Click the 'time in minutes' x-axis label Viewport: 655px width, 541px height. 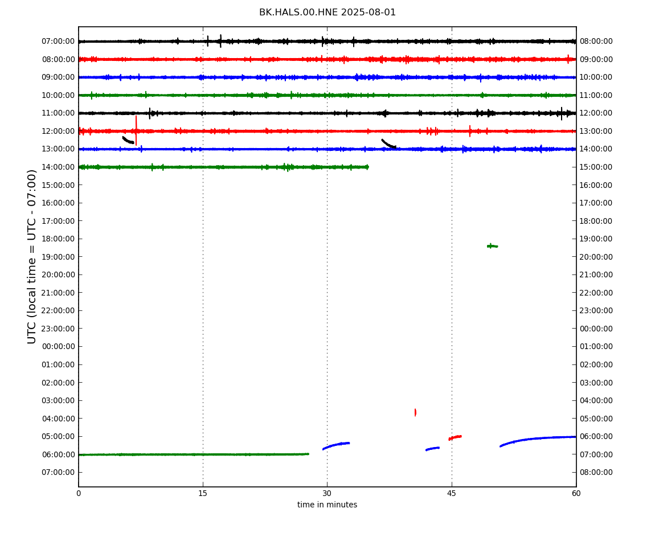[x=327, y=505]
